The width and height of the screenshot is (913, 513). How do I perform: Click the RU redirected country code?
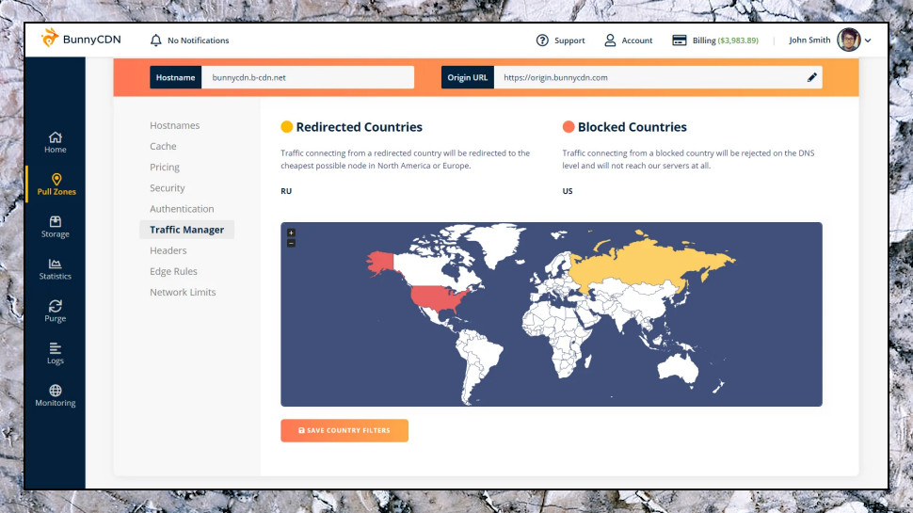click(286, 191)
